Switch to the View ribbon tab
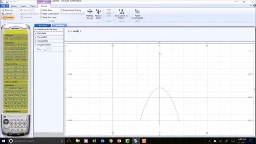This screenshot has width=256, height=144. coord(32,6)
